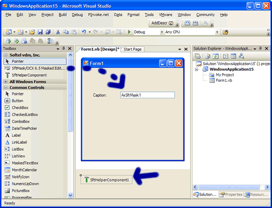Click the View Class Diagram icon in Solution Explorer
This screenshot has height=208, width=272.
click(241, 56)
